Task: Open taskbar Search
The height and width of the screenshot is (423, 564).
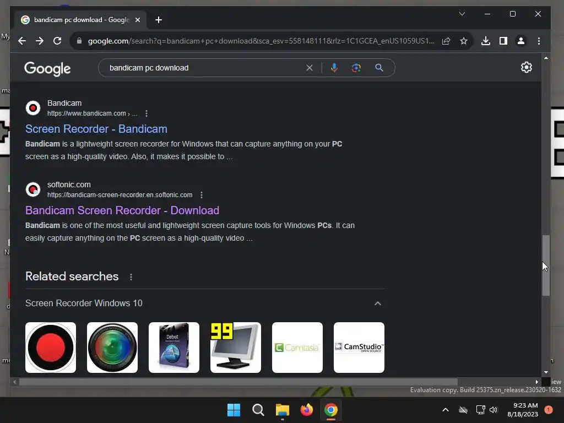Action: (258, 410)
